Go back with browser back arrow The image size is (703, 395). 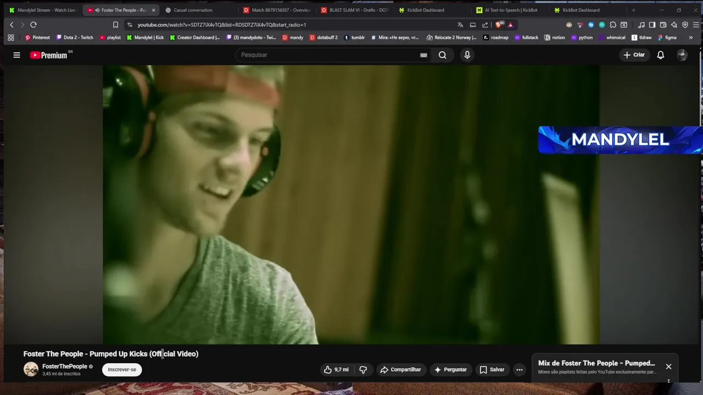pyautogui.click(x=12, y=25)
